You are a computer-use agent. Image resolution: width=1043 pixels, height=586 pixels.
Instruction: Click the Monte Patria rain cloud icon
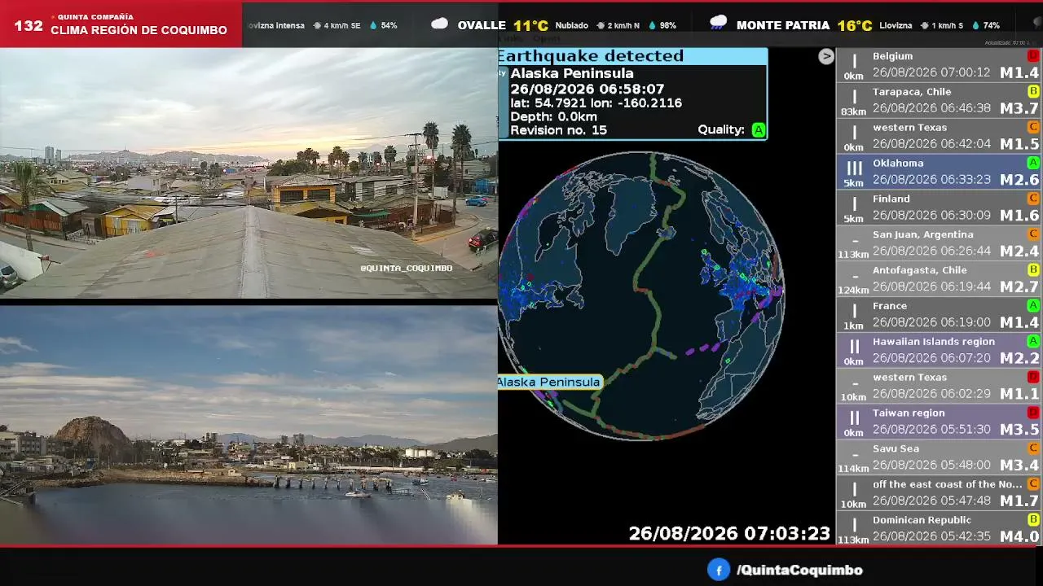(x=718, y=23)
